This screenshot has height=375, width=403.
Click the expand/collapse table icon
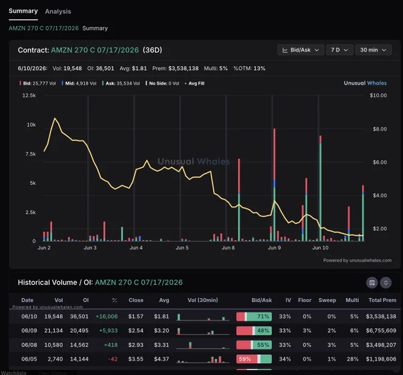[386, 283]
